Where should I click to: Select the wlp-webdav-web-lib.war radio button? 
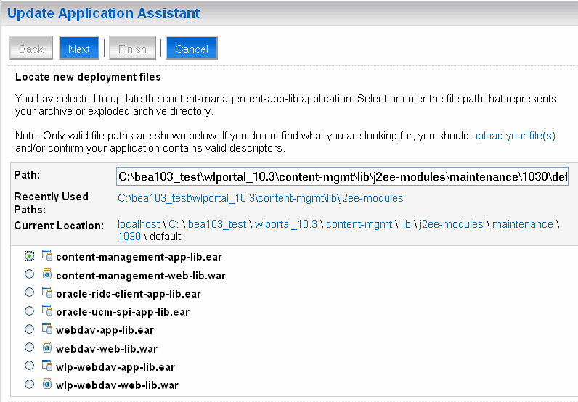(29, 384)
